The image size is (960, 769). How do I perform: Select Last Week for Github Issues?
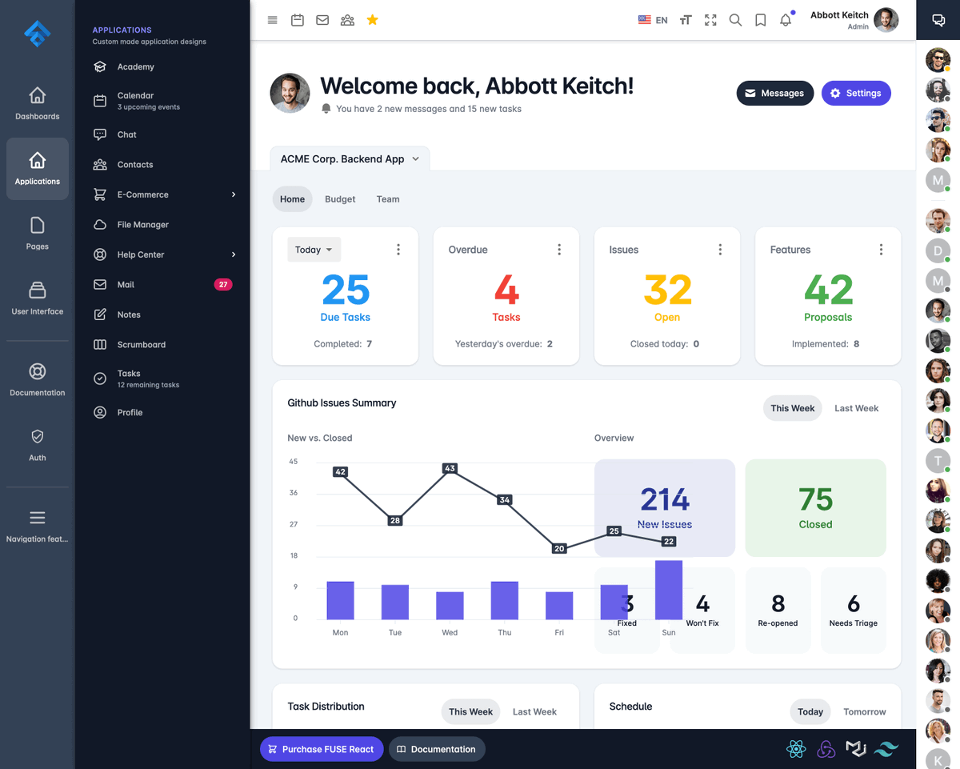856,408
